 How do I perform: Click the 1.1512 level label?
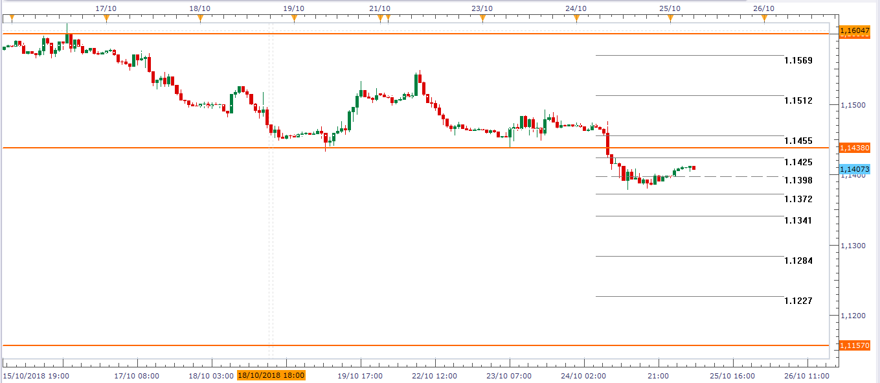click(798, 101)
